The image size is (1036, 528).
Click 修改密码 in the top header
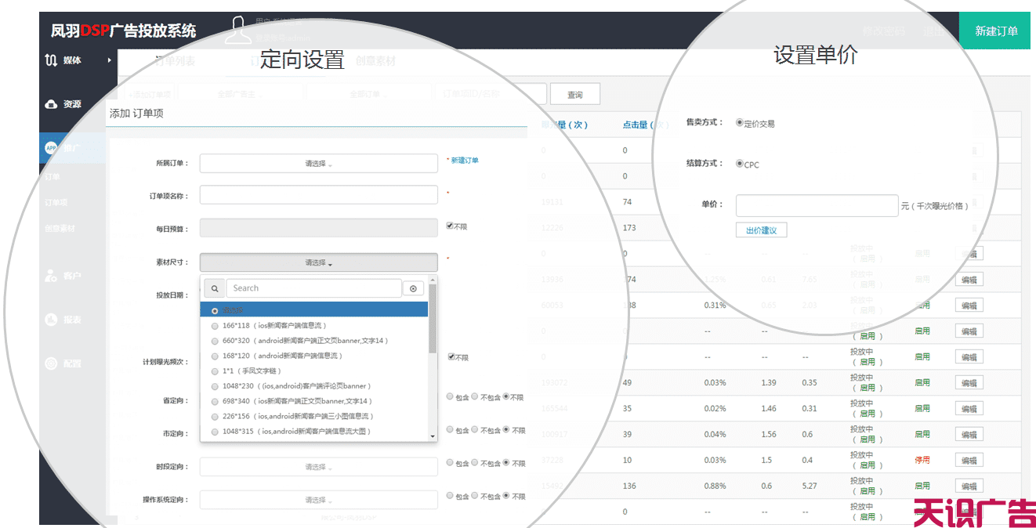(883, 31)
